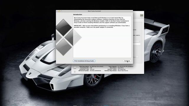Click the S.M.A.R.T. Status 'Not Supported' value
This screenshot has width=189, height=106.
121,69
